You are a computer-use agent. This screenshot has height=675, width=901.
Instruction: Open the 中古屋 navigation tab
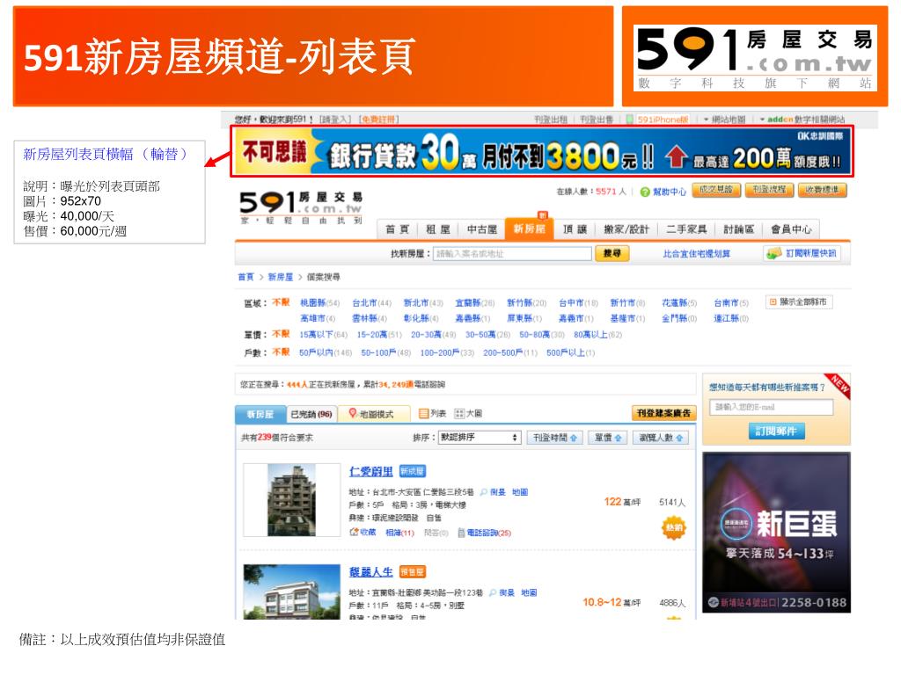tap(481, 229)
